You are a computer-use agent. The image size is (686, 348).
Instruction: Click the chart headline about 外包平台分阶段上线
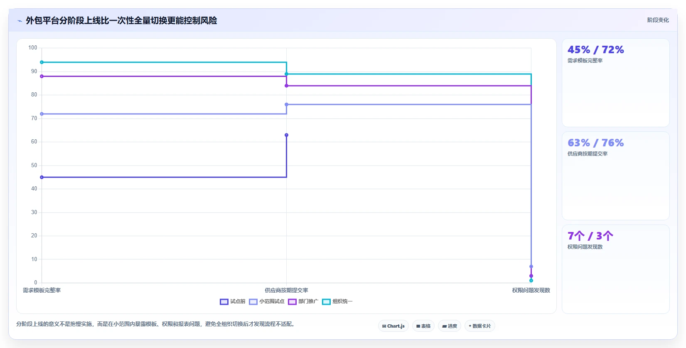(x=121, y=21)
